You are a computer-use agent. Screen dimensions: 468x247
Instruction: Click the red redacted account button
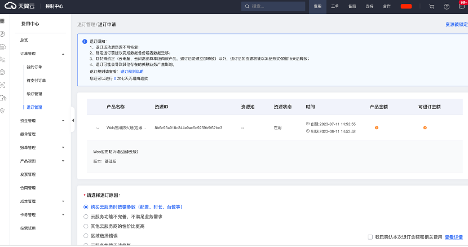click(405, 6)
